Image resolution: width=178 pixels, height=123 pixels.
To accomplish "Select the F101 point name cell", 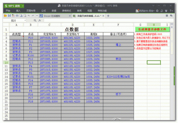I will 31,77.
